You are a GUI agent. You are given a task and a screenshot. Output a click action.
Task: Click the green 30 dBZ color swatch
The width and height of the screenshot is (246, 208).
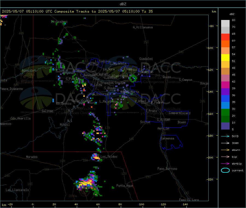[225, 112]
